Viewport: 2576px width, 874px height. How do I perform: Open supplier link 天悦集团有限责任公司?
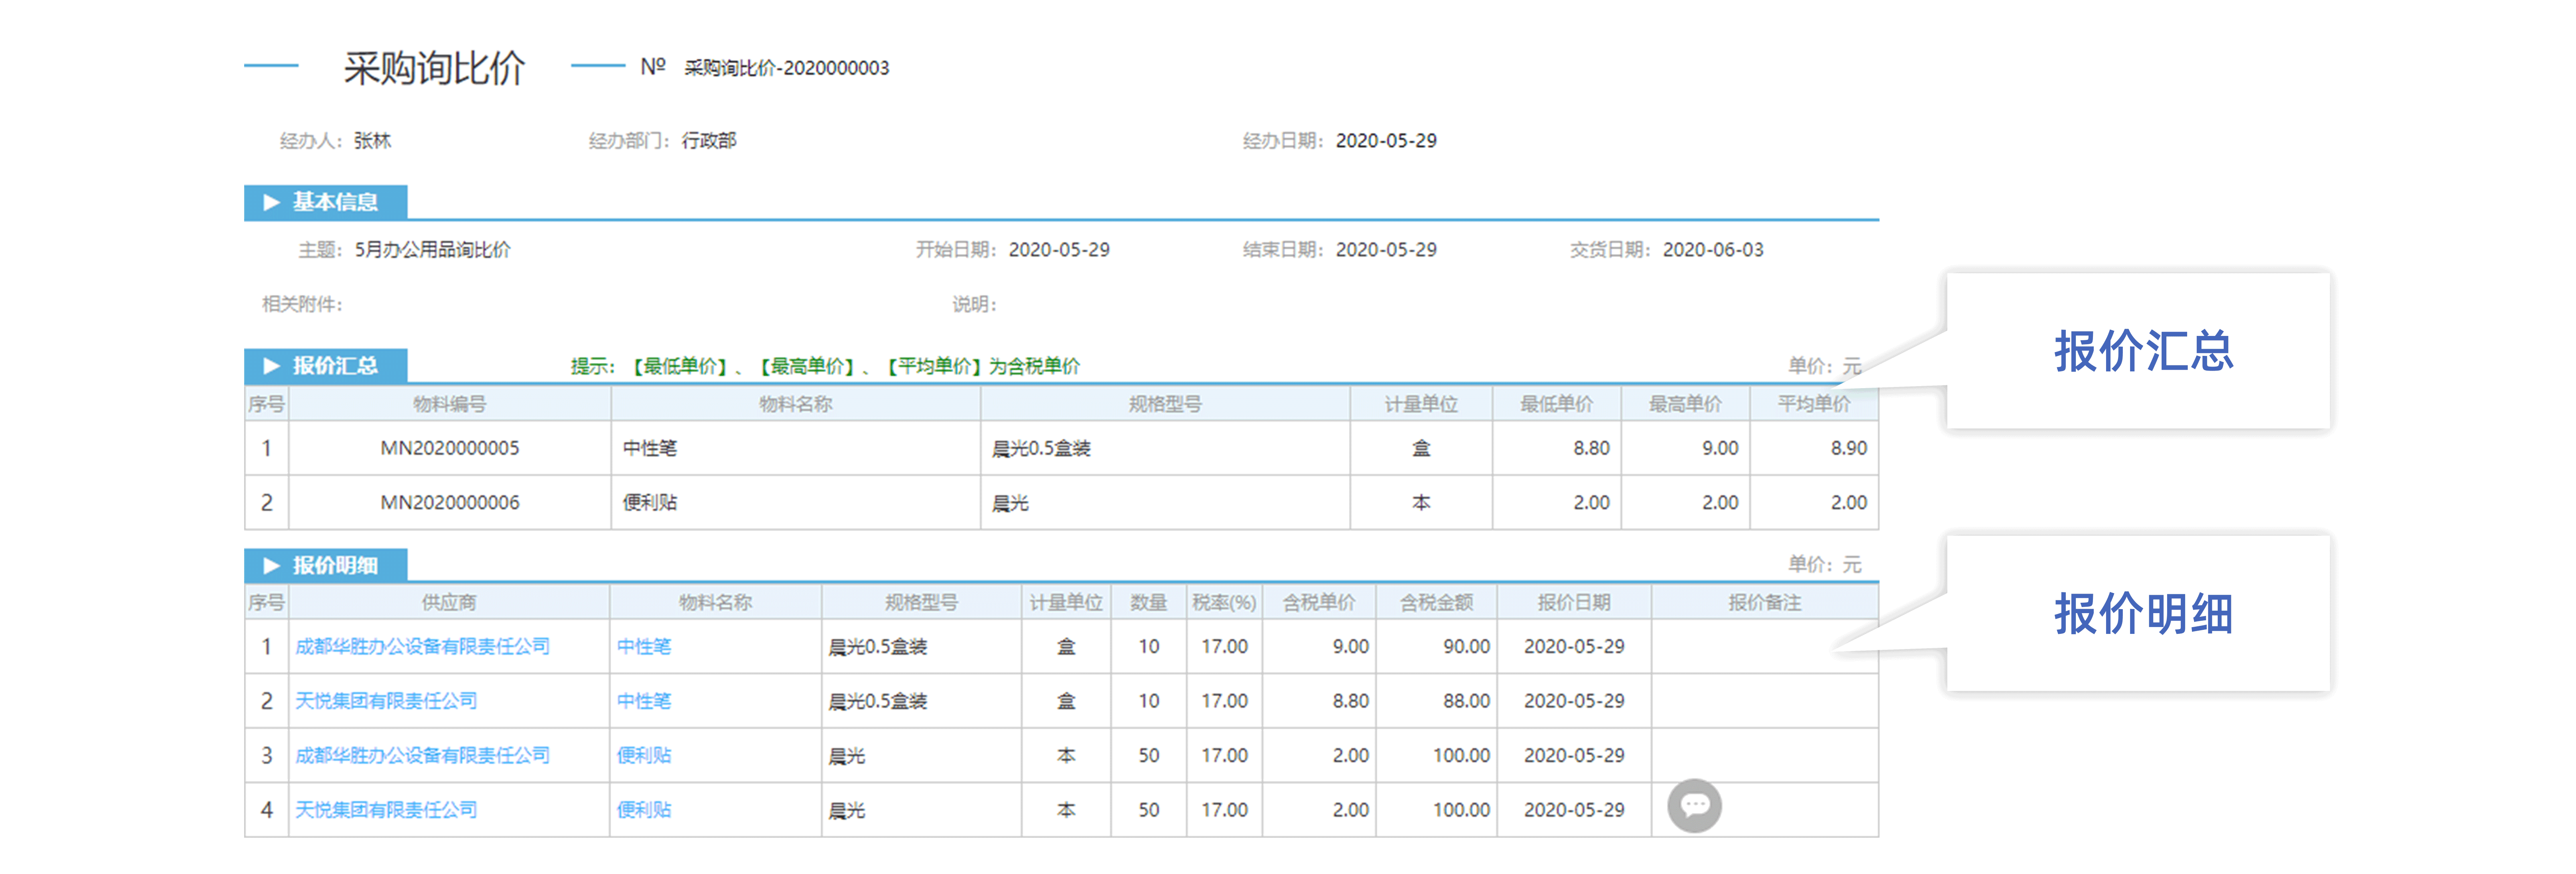coord(385,701)
